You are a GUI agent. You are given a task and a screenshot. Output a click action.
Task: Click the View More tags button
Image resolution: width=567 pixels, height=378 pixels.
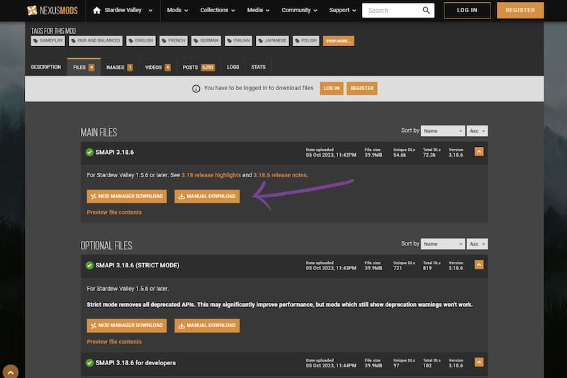click(x=338, y=41)
